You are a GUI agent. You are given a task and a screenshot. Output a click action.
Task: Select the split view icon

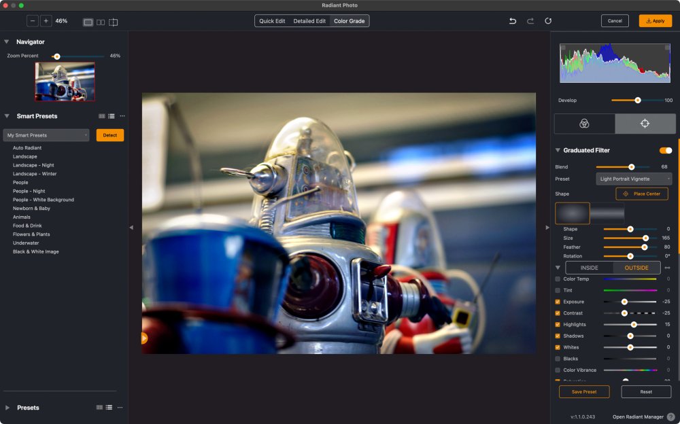114,22
